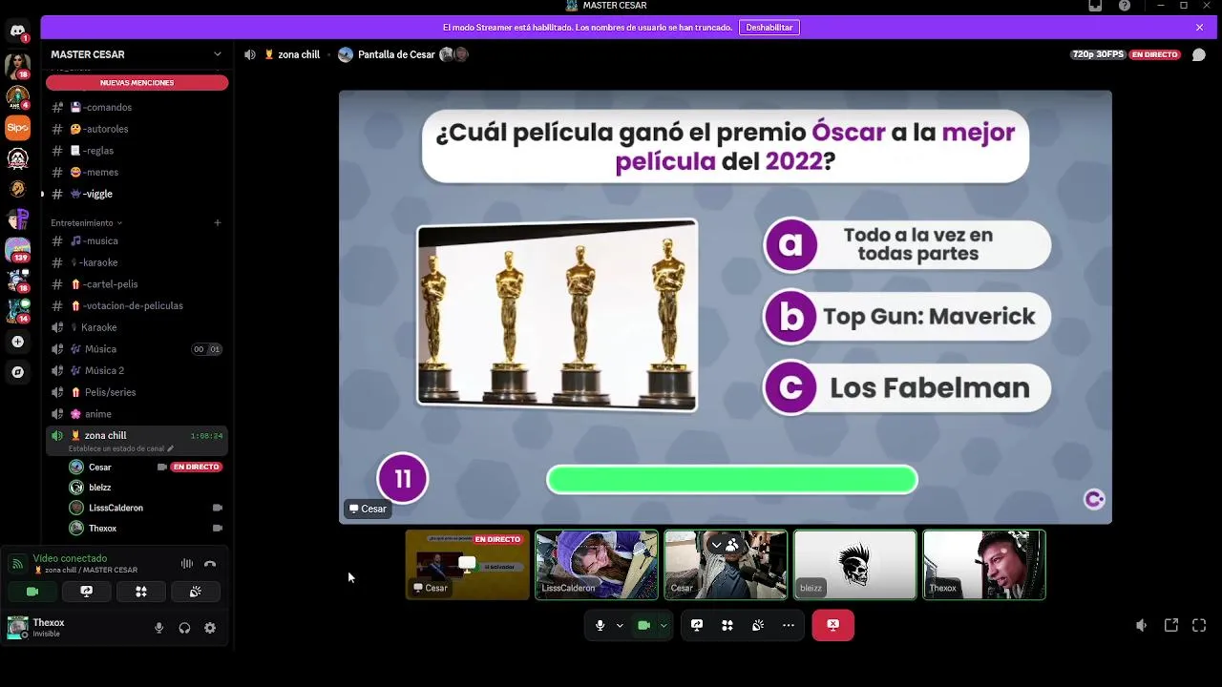Select LisssCalderon in the voice user list
The height and width of the screenshot is (687, 1222).
(x=144, y=508)
